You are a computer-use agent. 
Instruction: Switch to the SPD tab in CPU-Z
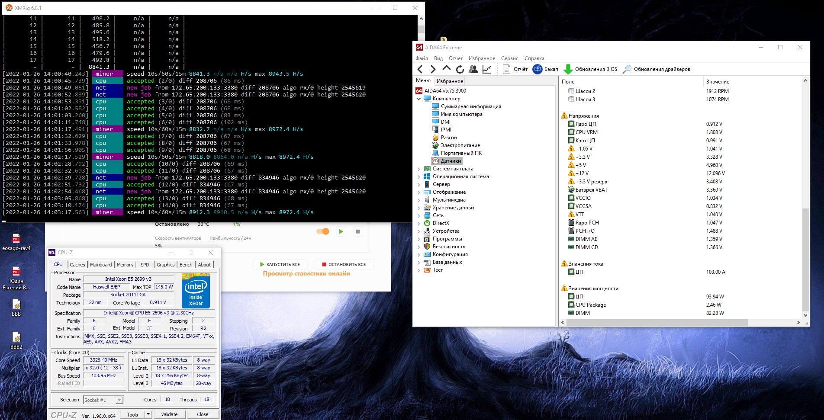tap(145, 265)
